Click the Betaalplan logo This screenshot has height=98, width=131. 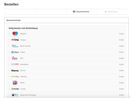tap(15, 64)
